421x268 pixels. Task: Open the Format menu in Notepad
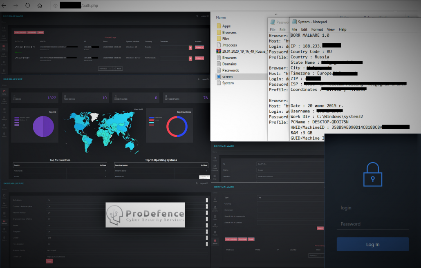(x=317, y=29)
